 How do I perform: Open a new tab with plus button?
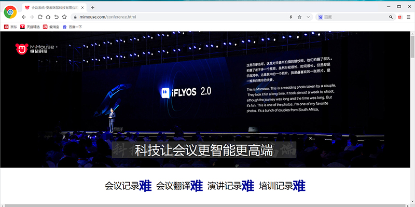(92, 8)
